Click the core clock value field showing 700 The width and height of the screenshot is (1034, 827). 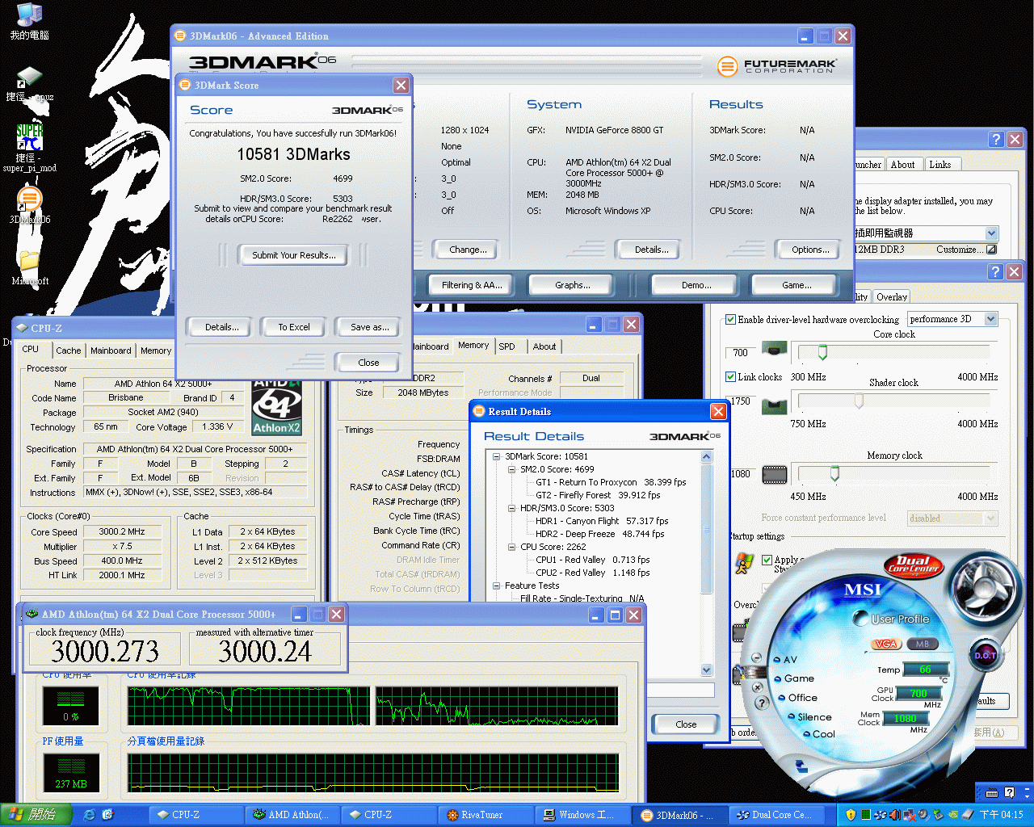[740, 353]
